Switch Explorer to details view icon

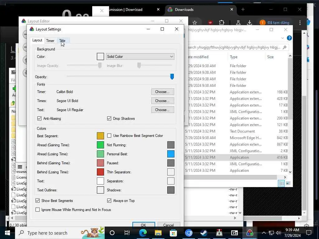pyautogui.click(x=281, y=183)
